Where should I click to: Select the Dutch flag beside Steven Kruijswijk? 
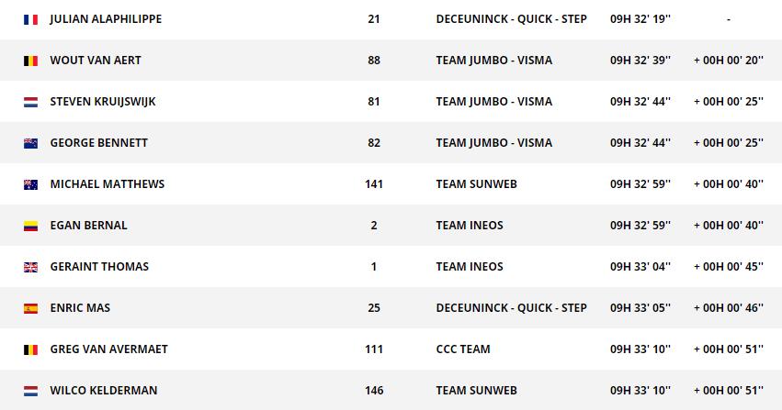(30, 102)
